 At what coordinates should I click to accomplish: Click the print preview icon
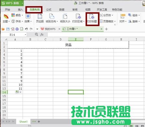pyautogui.click(x=22, y=29)
